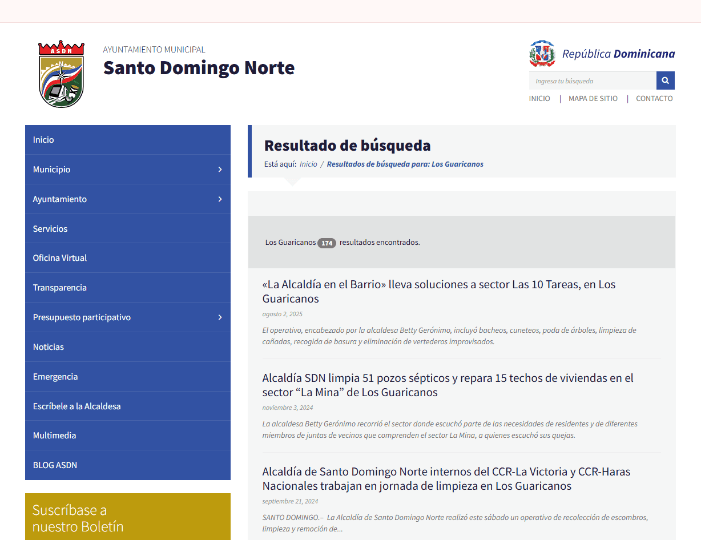Click the Dominican Republic flag emblem
The height and width of the screenshot is (540, 701).
[542, 54]
